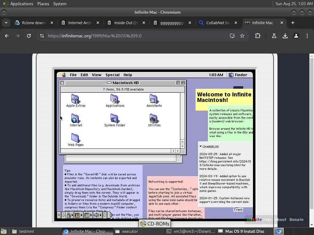Reload the Infinite Mac page
The image size is (314, 235).
[x=29, y=36]
